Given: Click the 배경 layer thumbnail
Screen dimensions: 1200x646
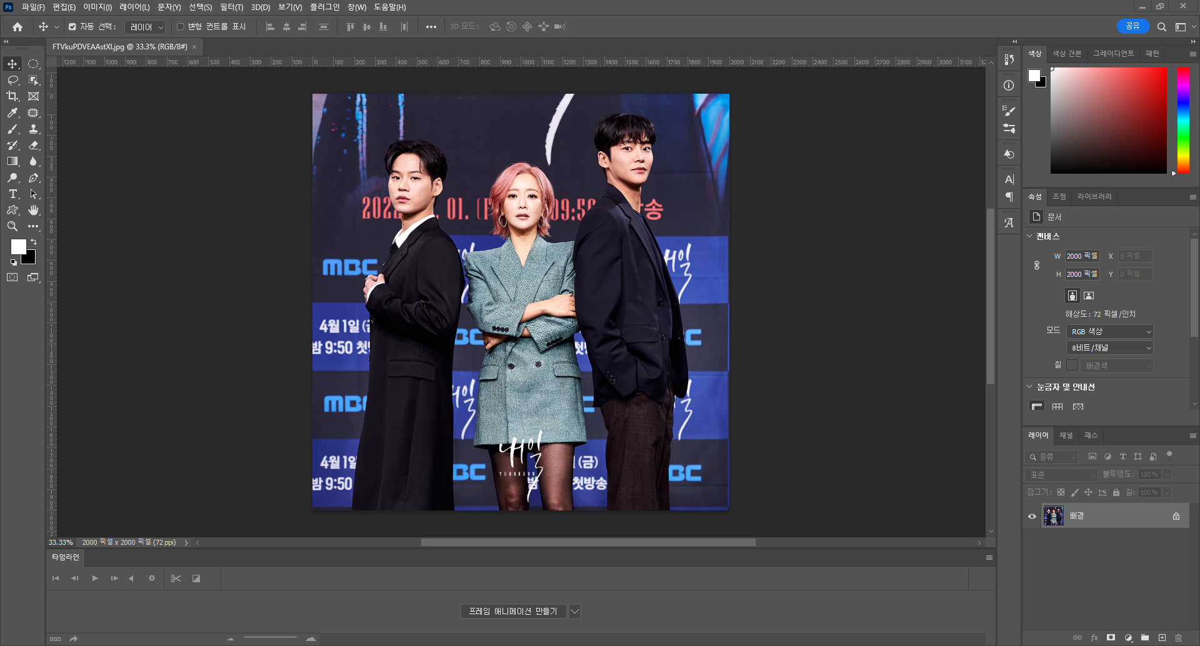Looking at the screenshot, I should click(1054, 516).
